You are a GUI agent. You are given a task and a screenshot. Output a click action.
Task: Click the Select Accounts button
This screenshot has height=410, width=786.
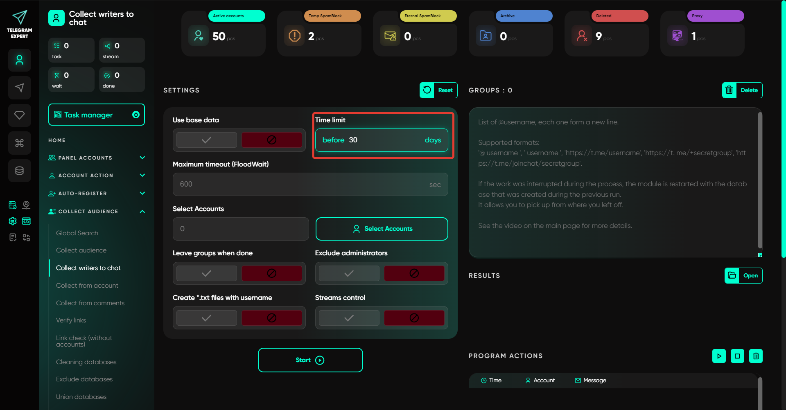(382, 229)
